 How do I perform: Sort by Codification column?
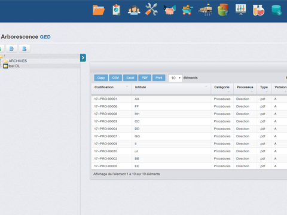[x=112, y=89]
